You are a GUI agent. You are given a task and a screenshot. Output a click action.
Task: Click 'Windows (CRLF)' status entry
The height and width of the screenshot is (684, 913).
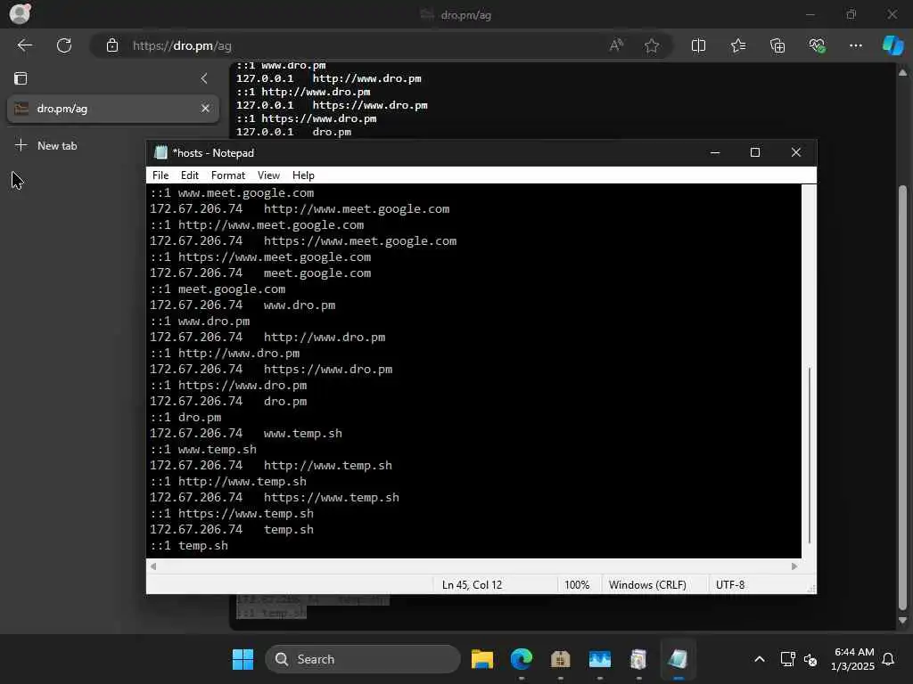(x=647, y=585)
